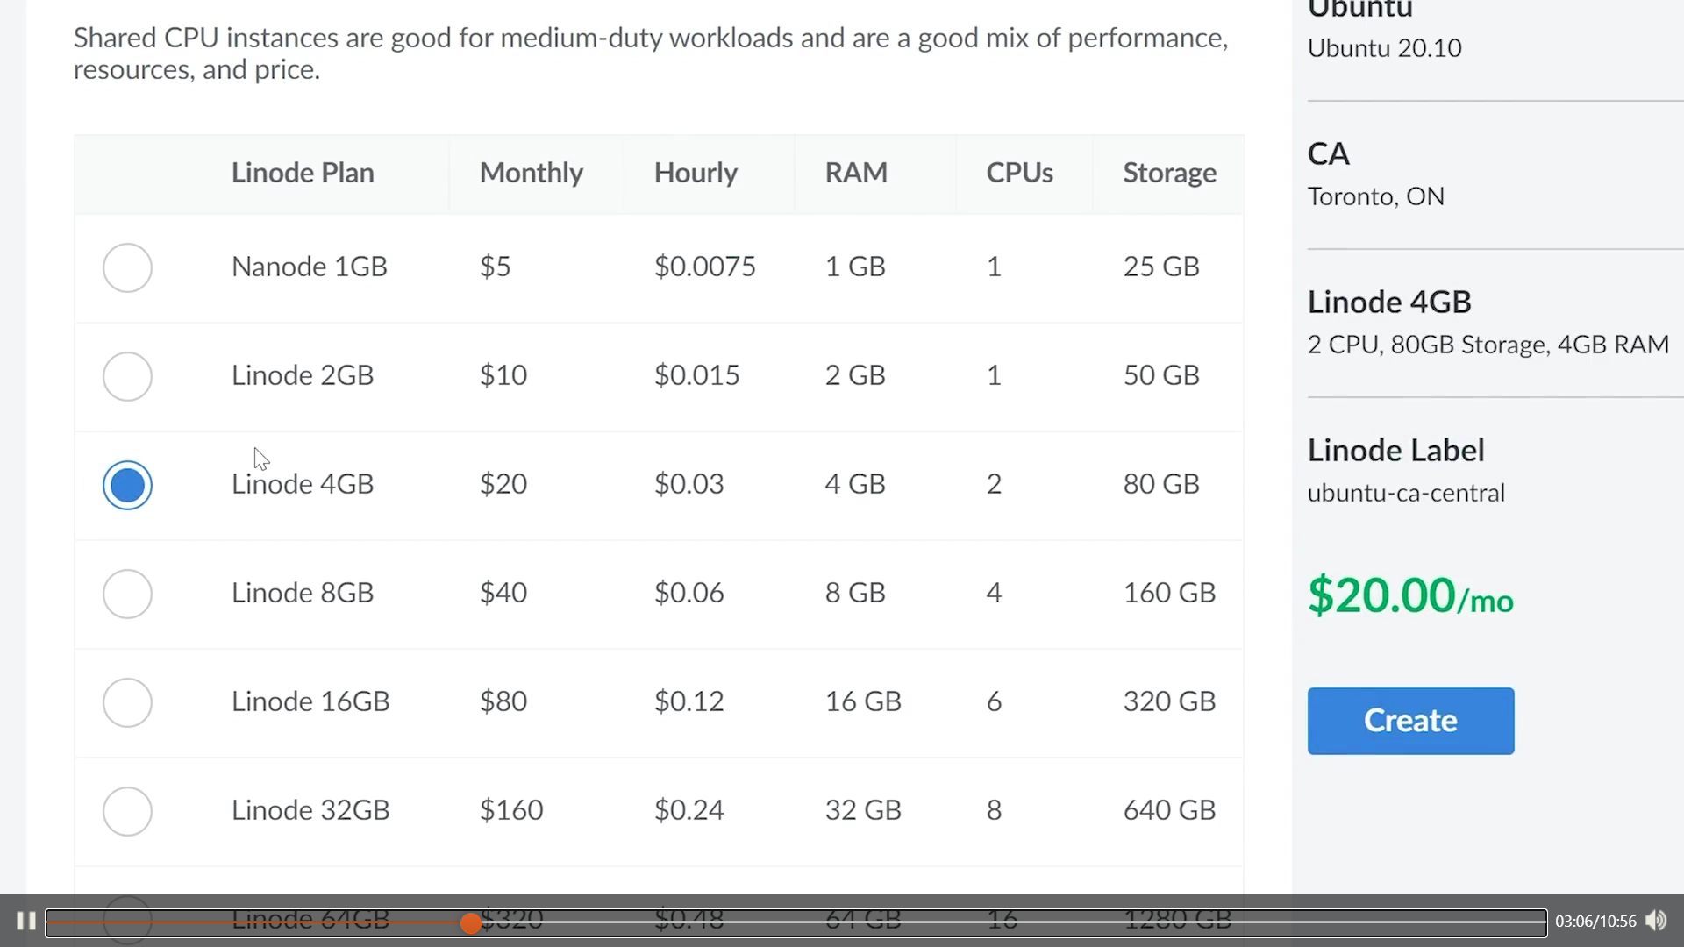Select the Linode 2GB plan radio button

(127, 376)
